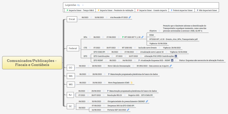Select the 14/08/2023 date node under SC
This screenshot has width=228, height=114.
[96, 110]
